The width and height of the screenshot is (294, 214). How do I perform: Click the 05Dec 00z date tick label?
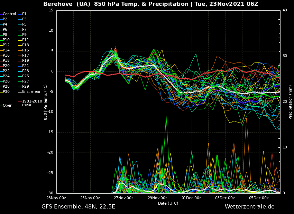259,198
